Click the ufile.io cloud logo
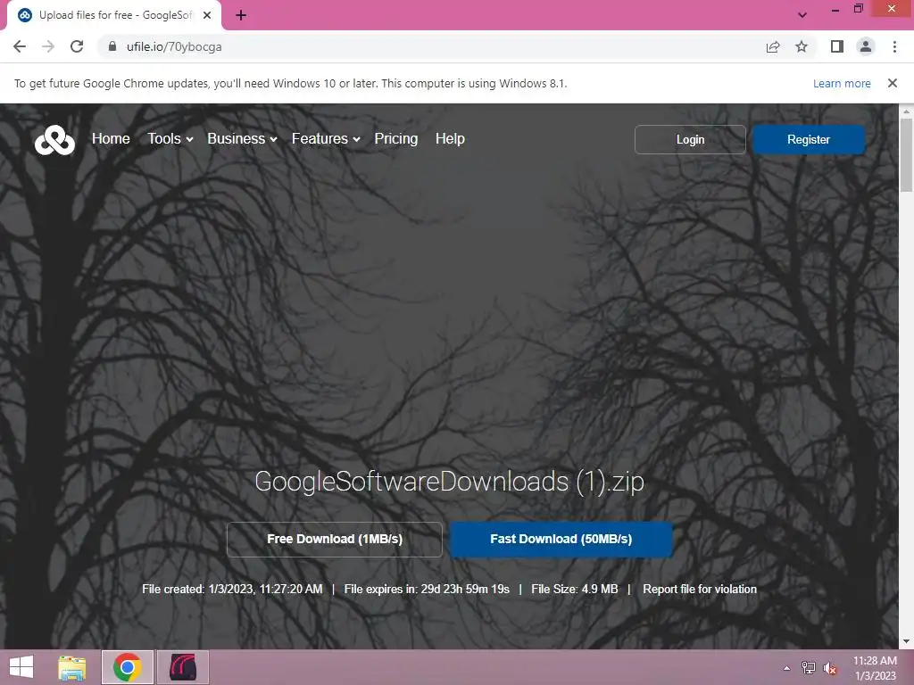 coord(54,140)
